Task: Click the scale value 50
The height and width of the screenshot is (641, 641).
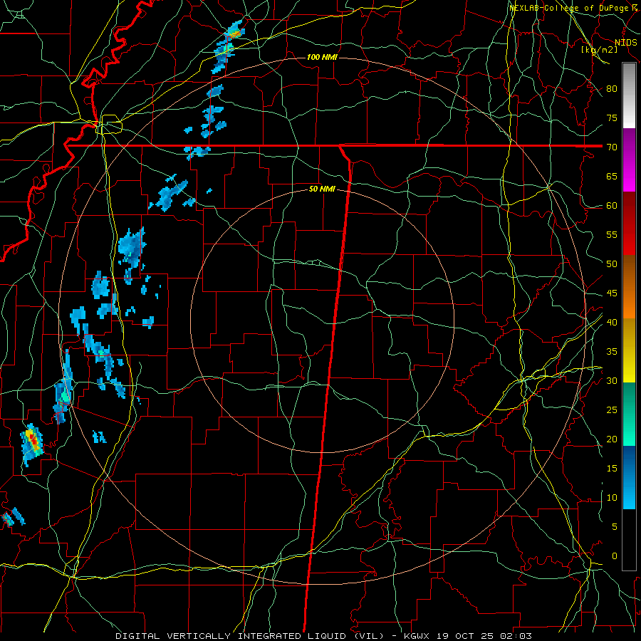Action: (x=612, y=264)
